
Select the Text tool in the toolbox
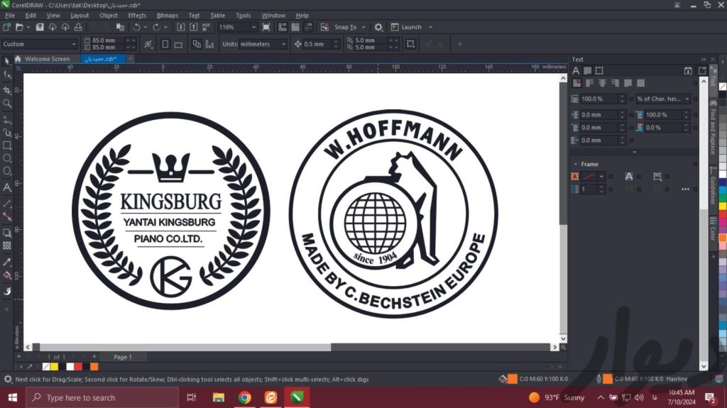tap(7, 188)
